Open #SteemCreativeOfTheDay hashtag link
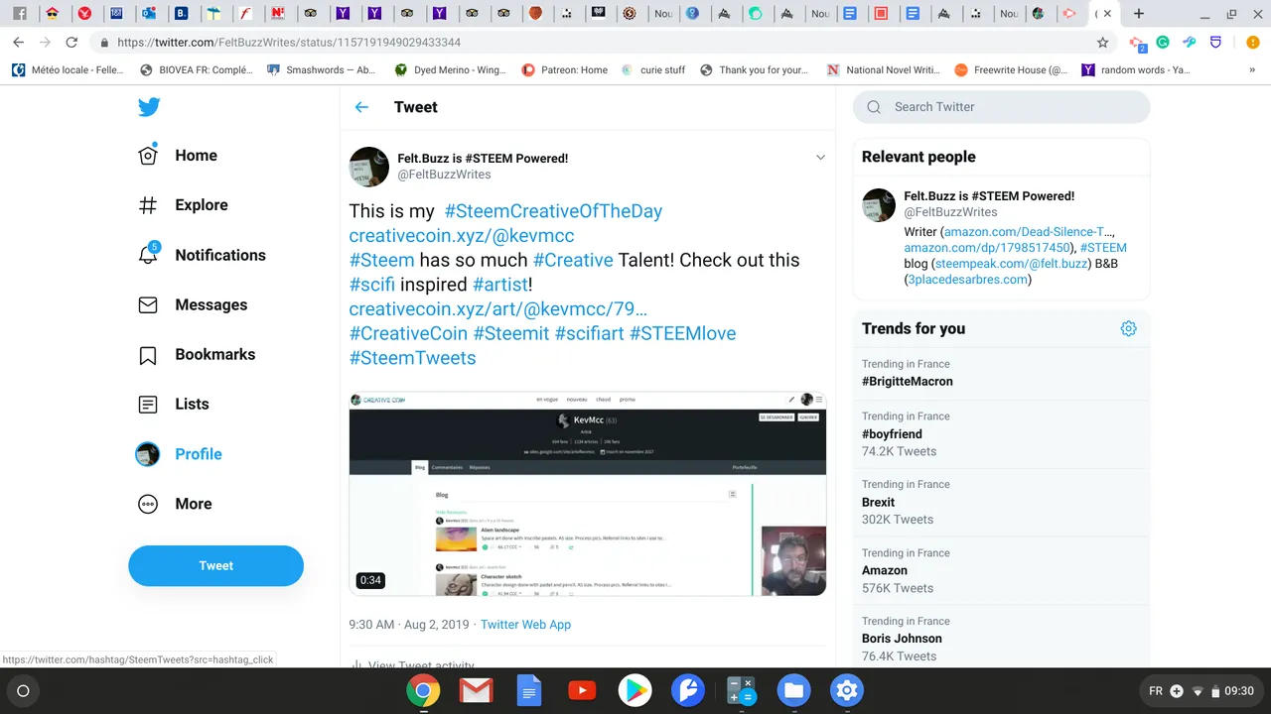 pyautogui.click(x=553, y=211)
